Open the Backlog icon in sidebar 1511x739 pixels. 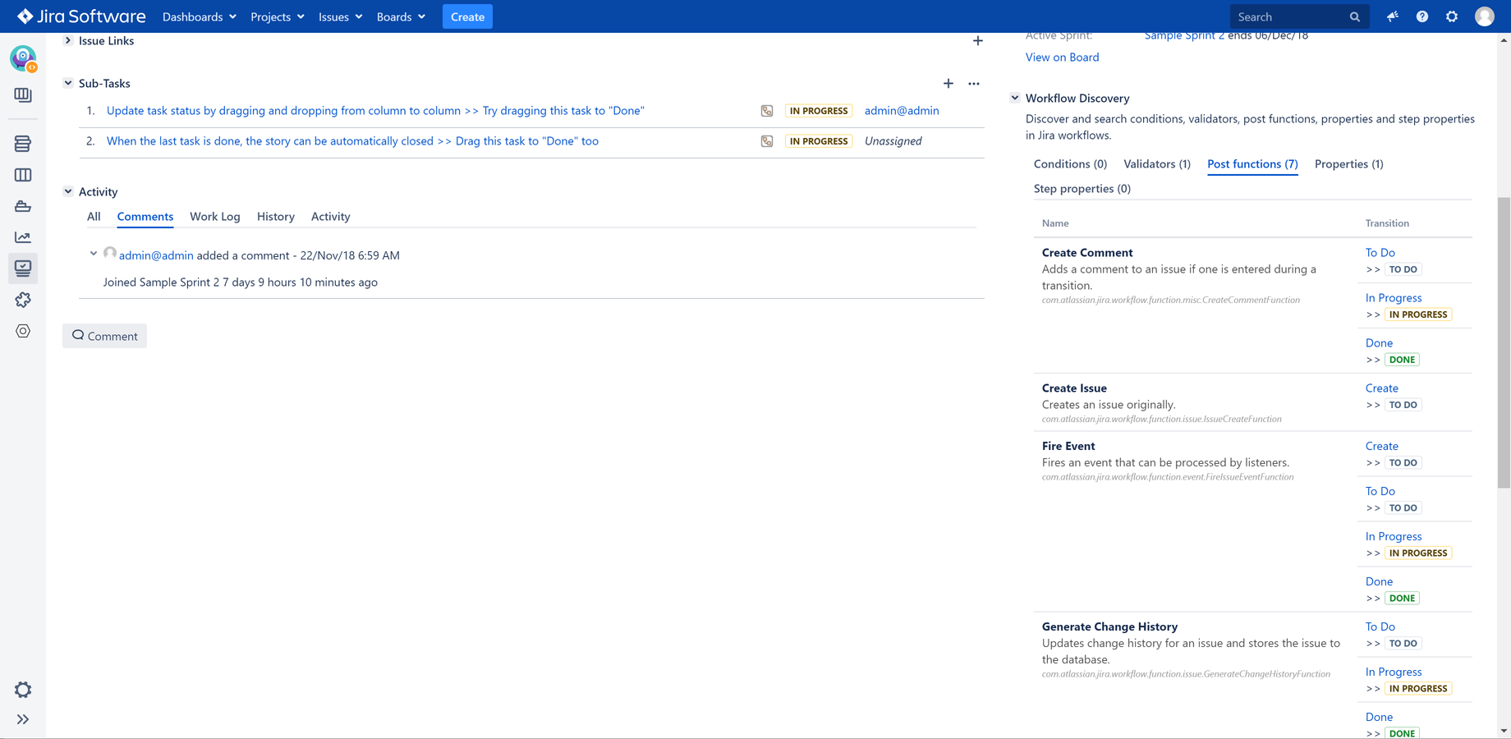click(x=23, y=144)
